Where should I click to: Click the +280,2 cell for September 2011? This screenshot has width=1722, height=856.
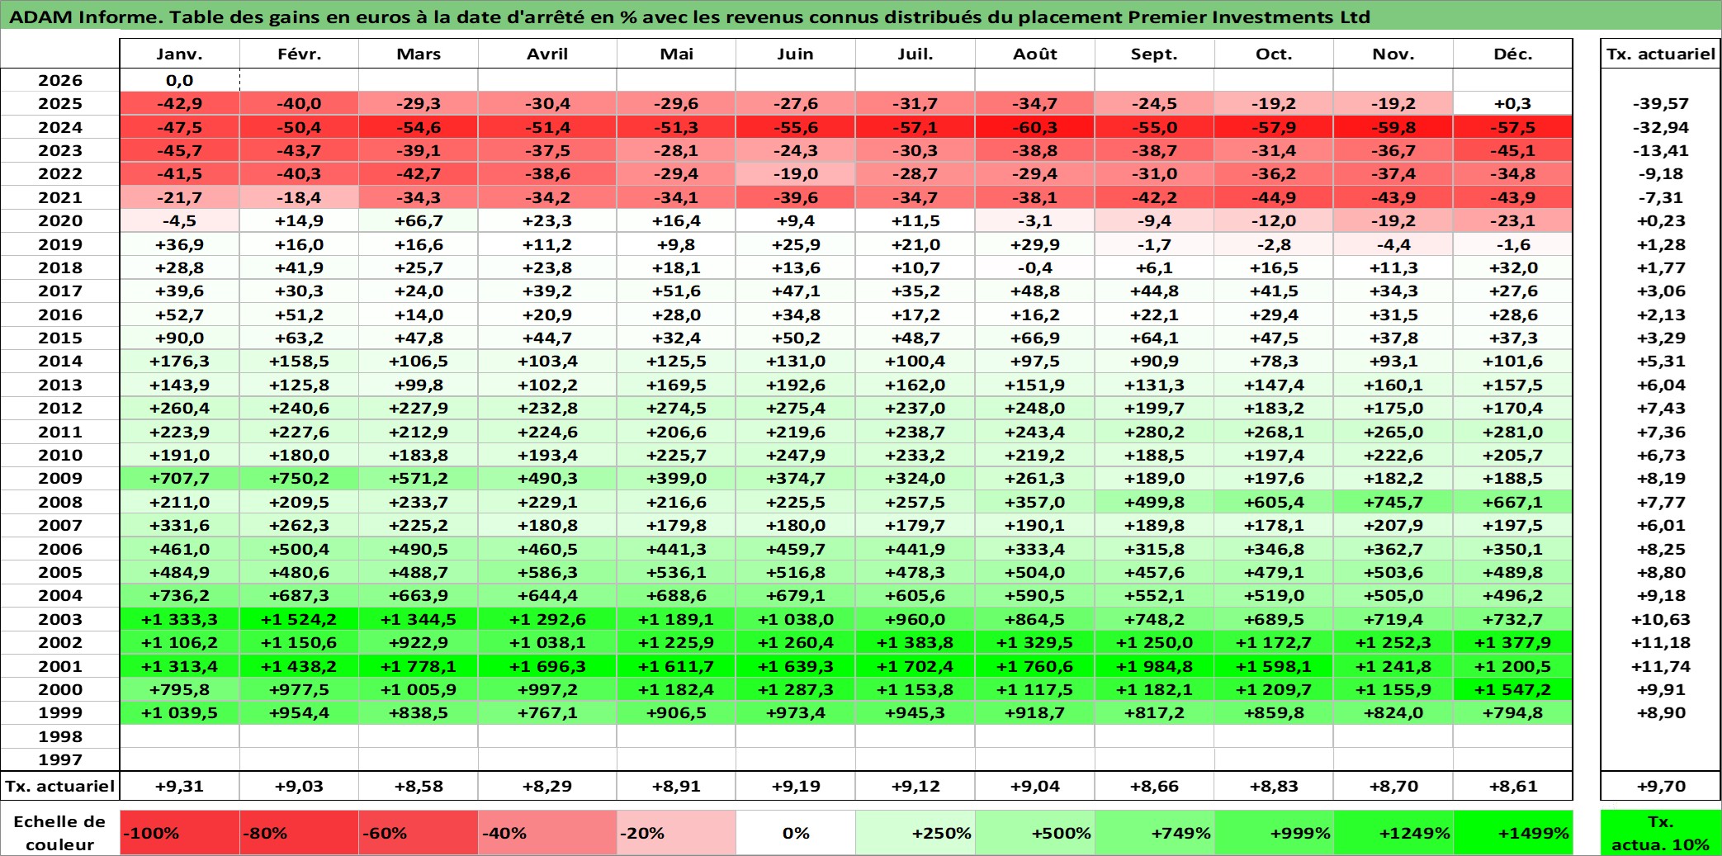(1154, 432)
